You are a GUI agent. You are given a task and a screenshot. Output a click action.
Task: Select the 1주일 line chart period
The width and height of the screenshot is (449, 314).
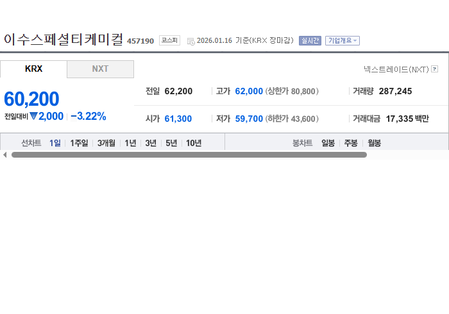pos(79,143)
